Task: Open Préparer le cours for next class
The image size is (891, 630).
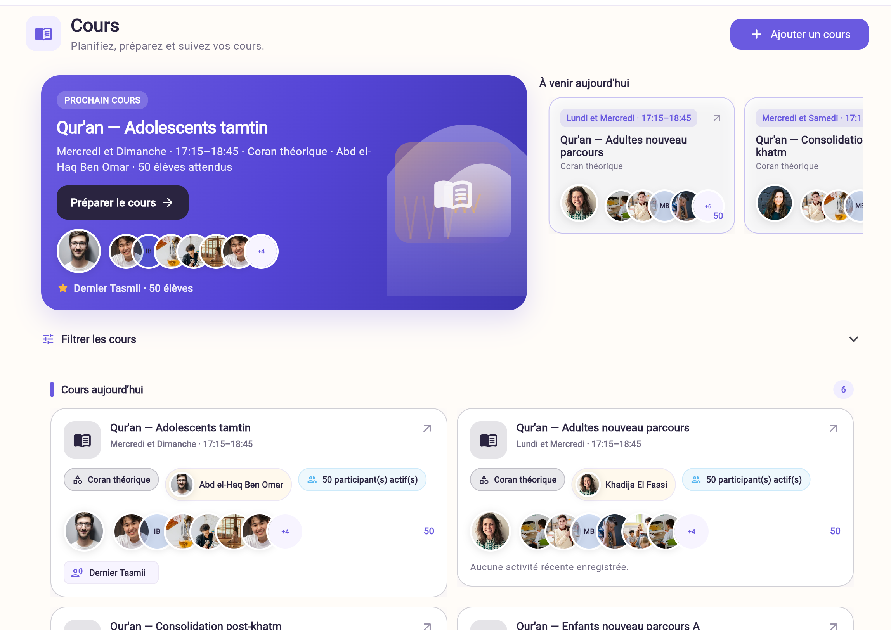Action: tap(123, 202)
